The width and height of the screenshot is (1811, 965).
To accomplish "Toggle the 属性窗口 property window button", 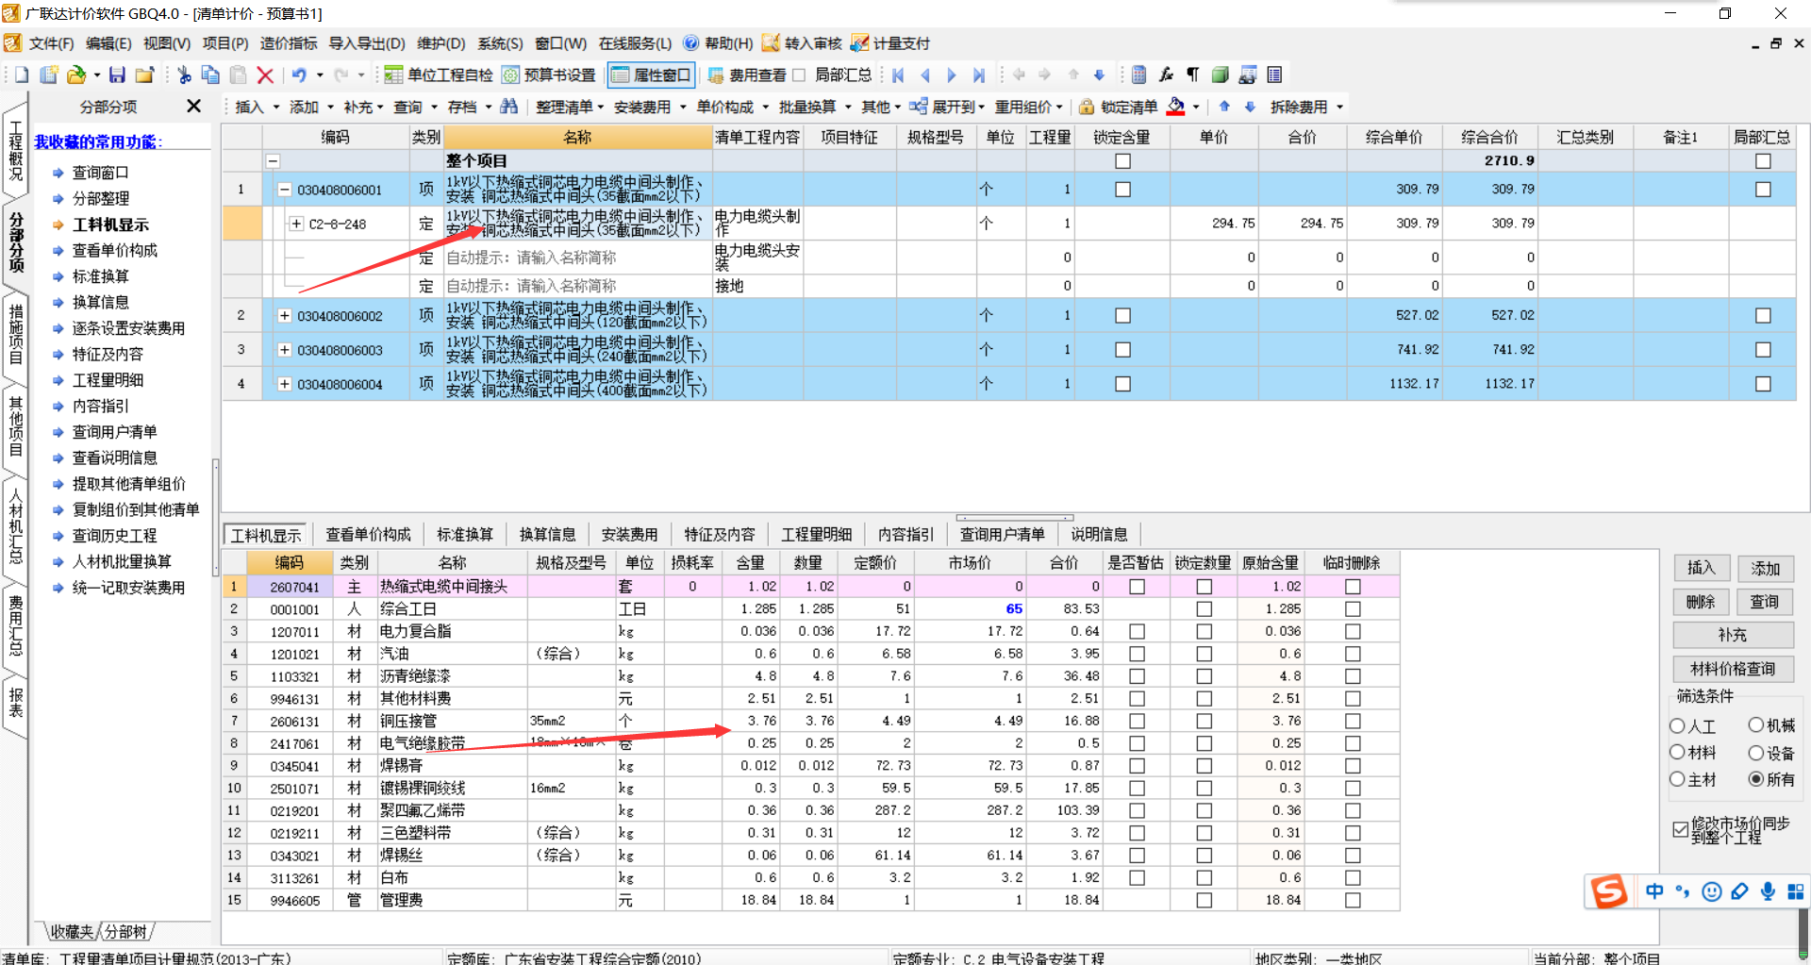I will point(651,75).
